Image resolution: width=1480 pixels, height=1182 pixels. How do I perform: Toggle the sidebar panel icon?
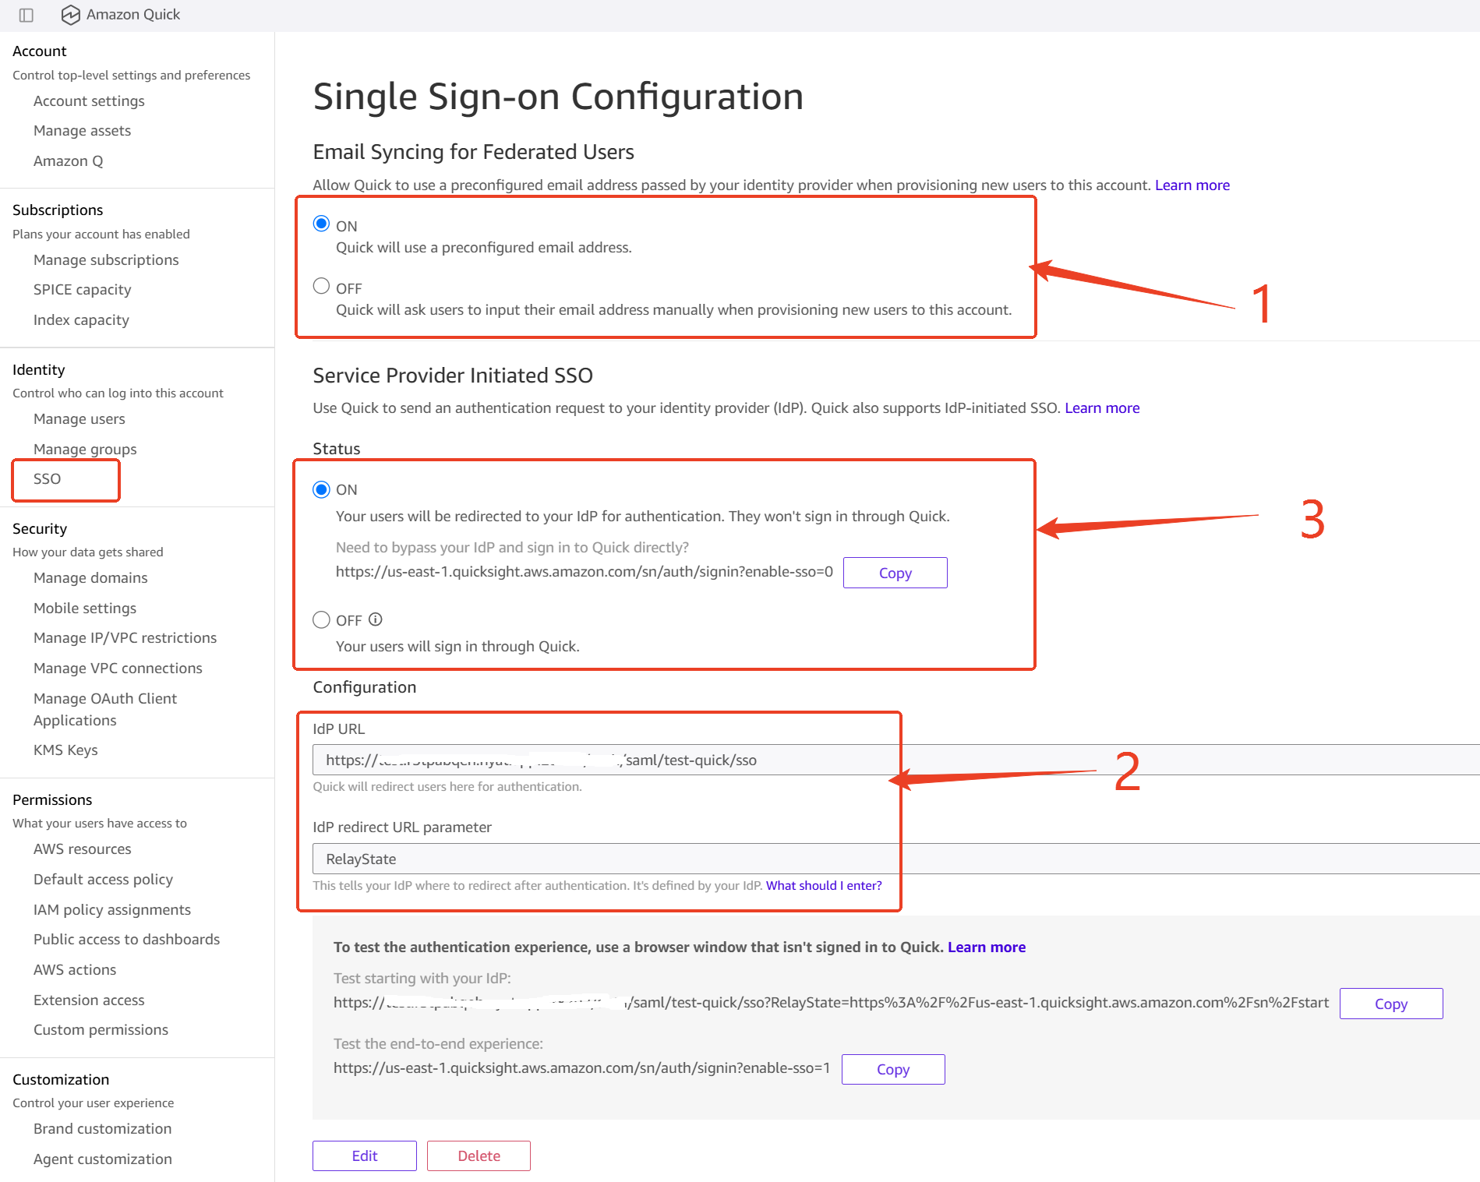26,15
